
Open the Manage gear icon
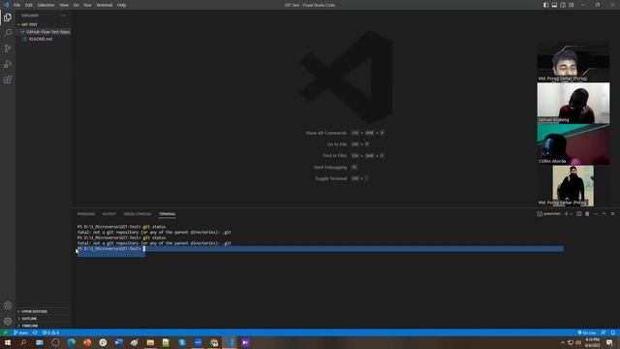8,321
